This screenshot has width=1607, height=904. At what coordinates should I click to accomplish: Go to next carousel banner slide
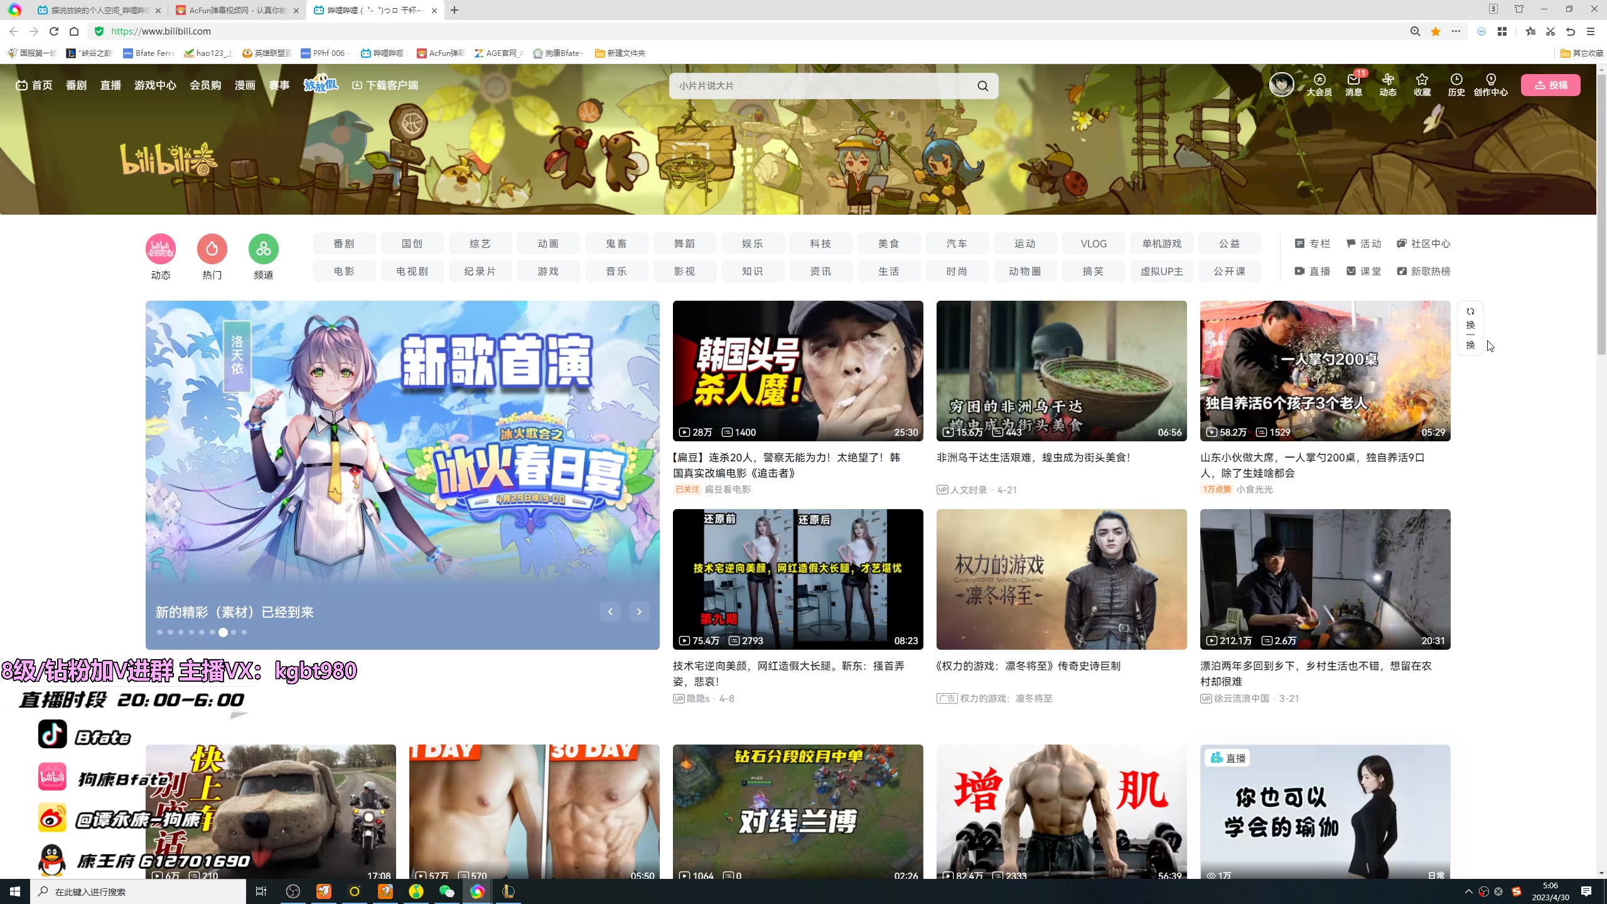pos(639,611)
